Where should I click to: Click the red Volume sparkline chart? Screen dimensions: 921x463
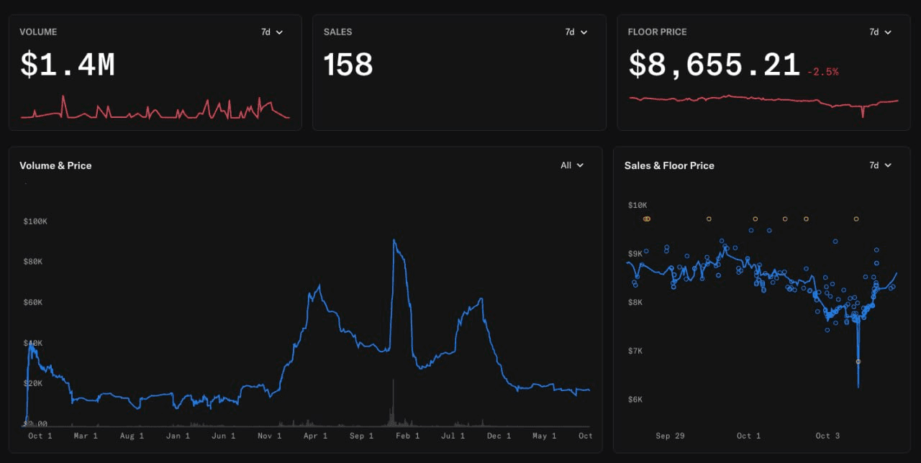tap(155, 108)
